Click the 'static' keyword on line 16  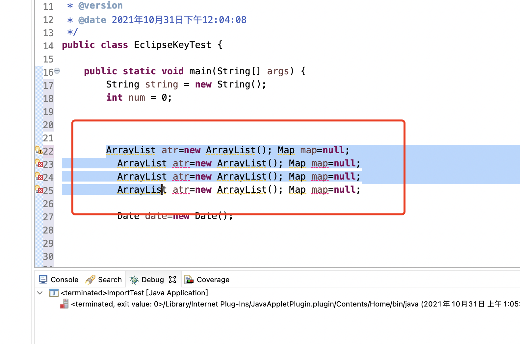point(139,71)
